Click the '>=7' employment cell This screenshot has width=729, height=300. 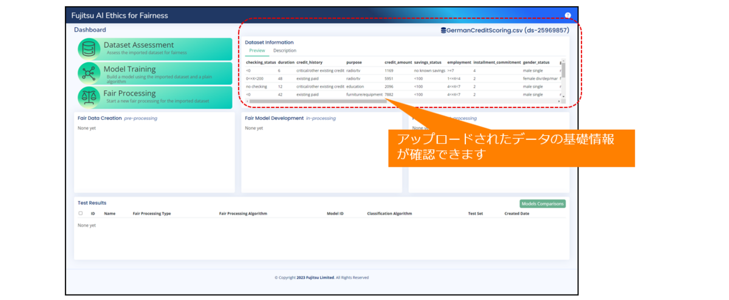tap(450, 71)
